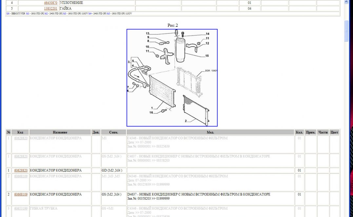Click callout number 13 on the diagram

[147, 33]
